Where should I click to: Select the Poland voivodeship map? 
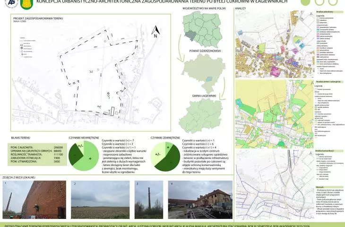(x=201, y=29)
